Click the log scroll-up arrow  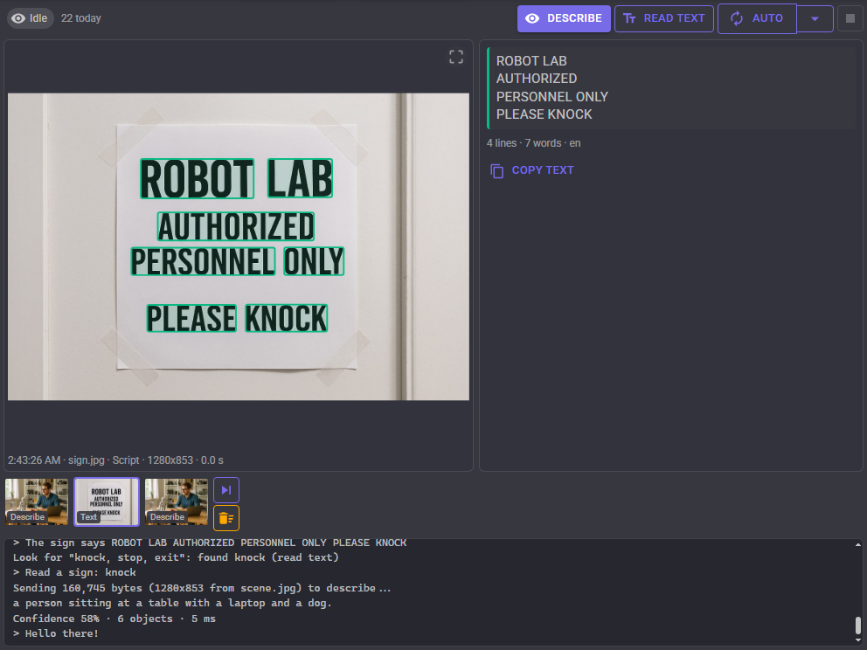[x=857, y=545]
